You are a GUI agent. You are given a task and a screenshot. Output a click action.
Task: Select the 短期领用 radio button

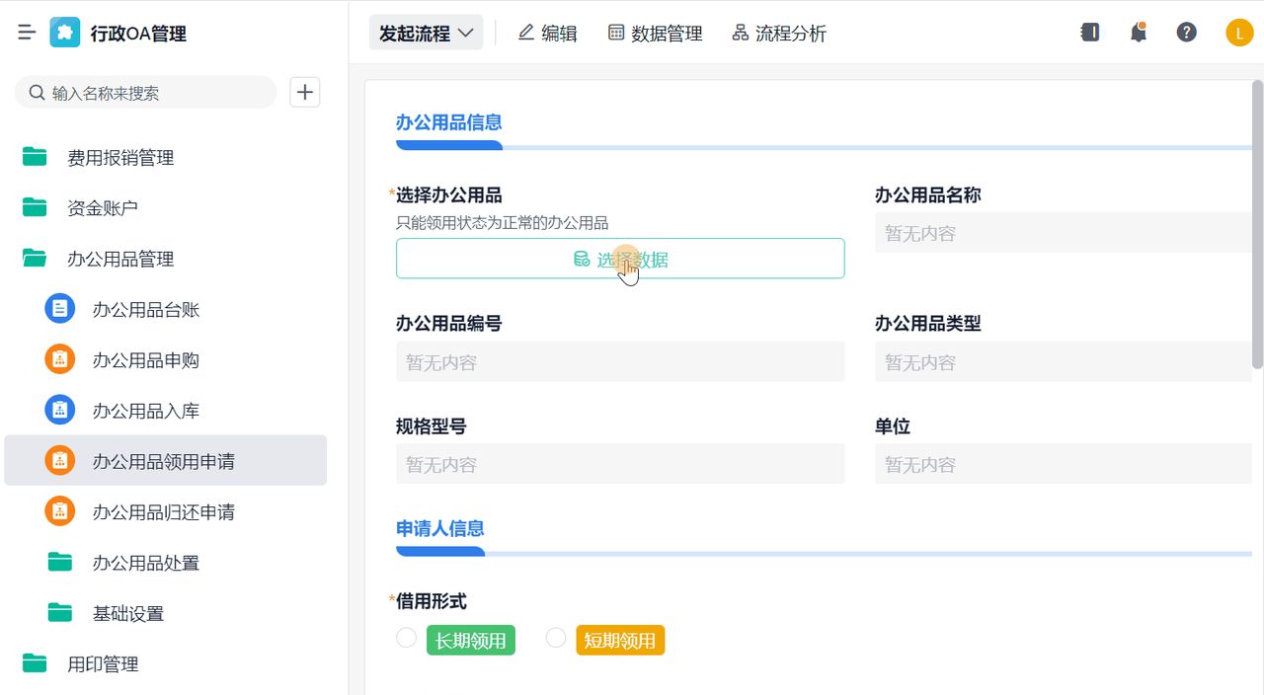(555, 638)
